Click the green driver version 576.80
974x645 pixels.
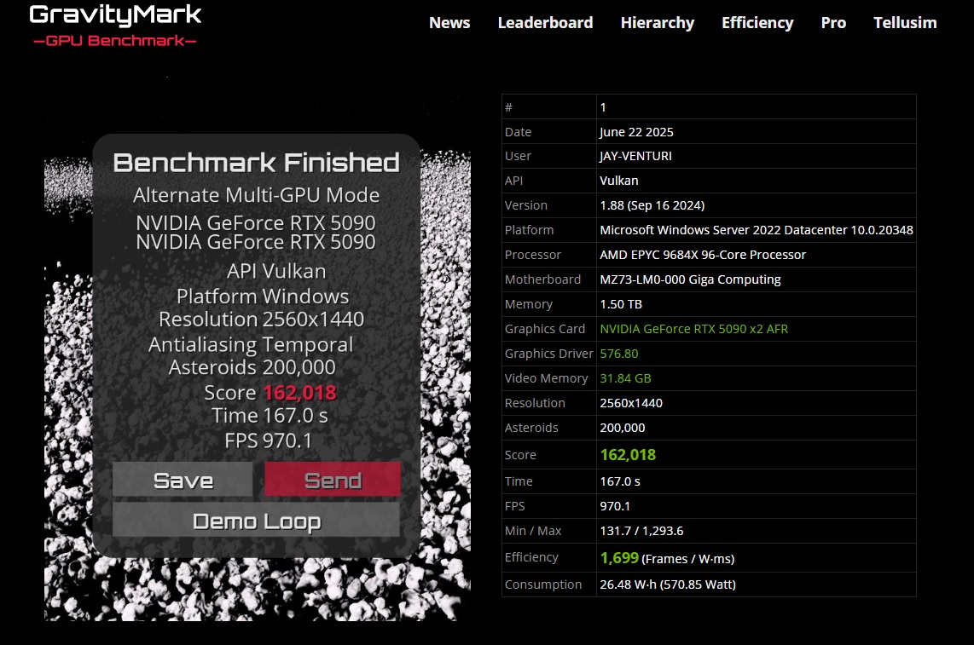point(618,354)
